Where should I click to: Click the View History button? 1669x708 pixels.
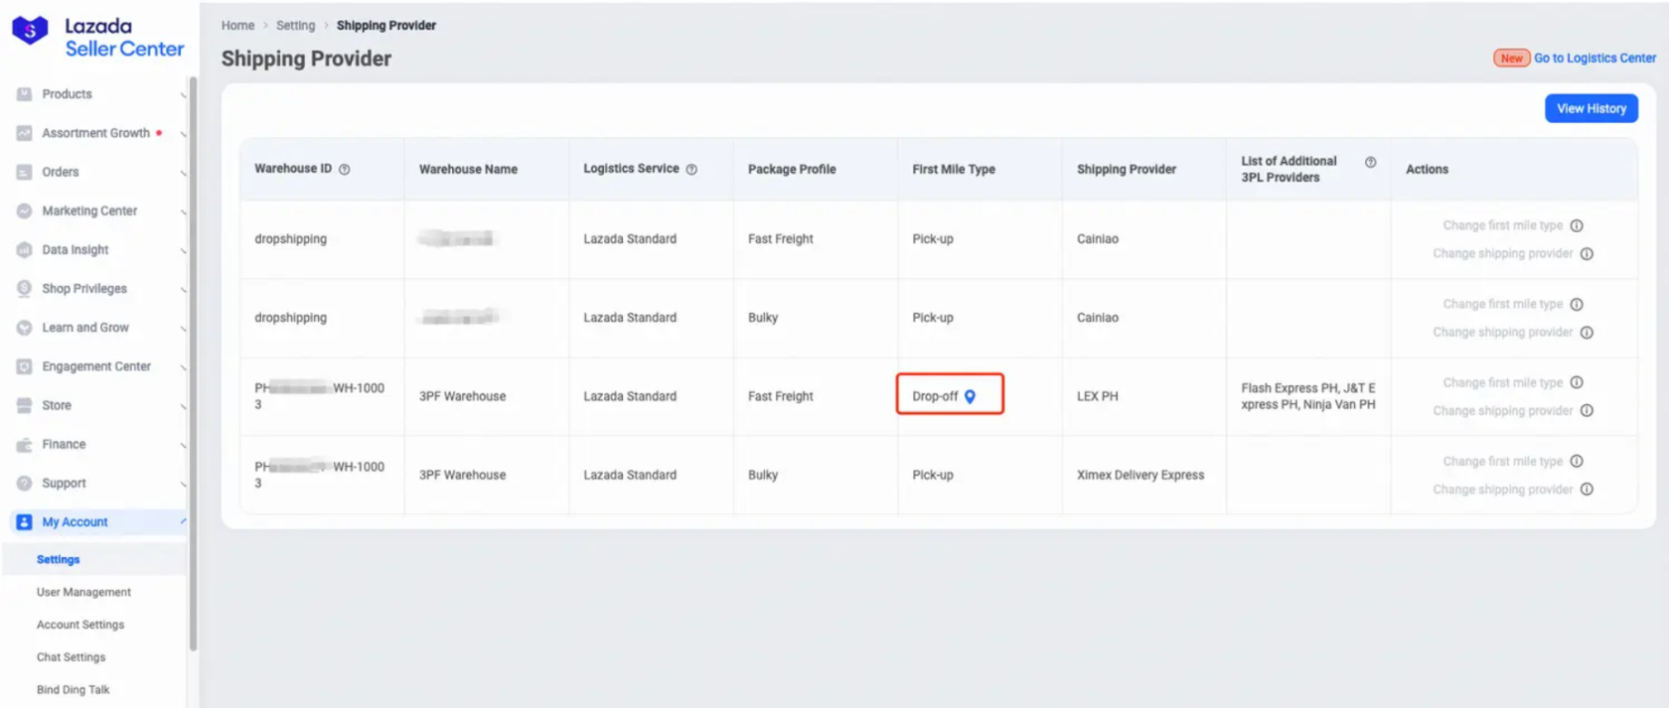[x=1592, y=108]
